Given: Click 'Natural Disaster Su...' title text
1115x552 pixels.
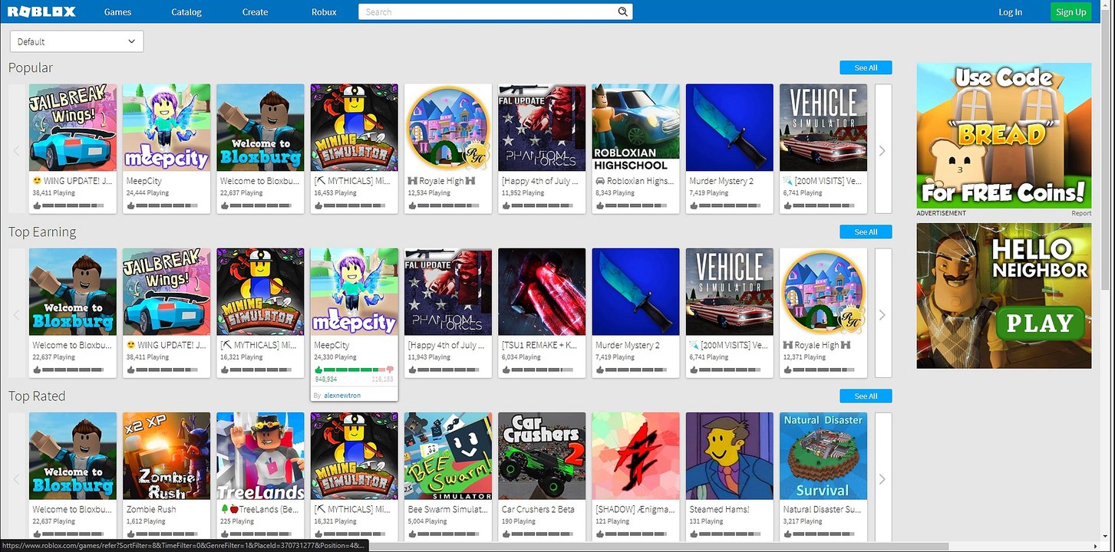Looking at the screenshot, I should tap(822, 509).
